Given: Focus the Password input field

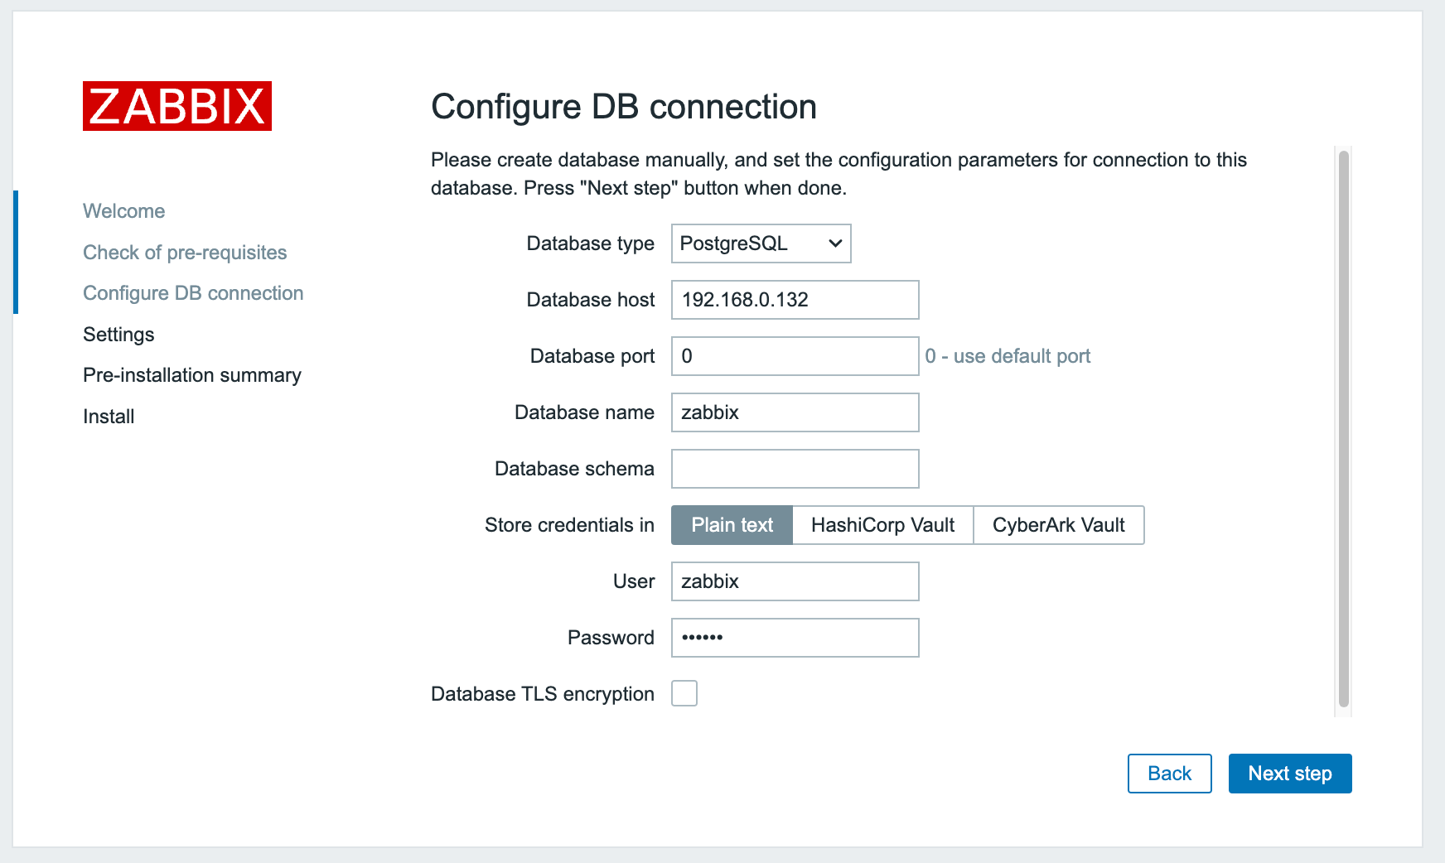Looking at the screenshot, I should 795,638.
